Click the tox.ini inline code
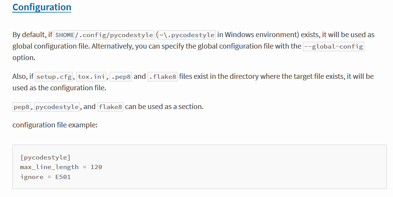393x197 pixels. 91,77
